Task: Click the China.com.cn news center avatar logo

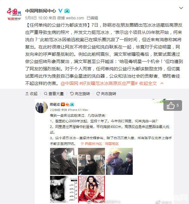Action: tap(14, 14)
